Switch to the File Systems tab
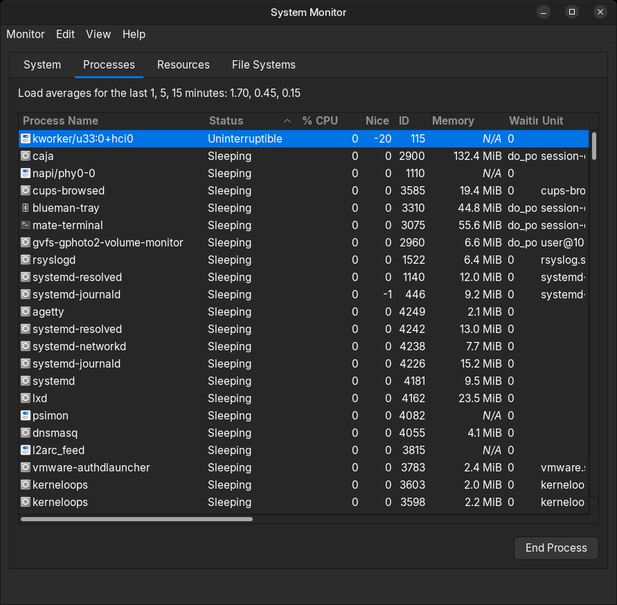 264,64
